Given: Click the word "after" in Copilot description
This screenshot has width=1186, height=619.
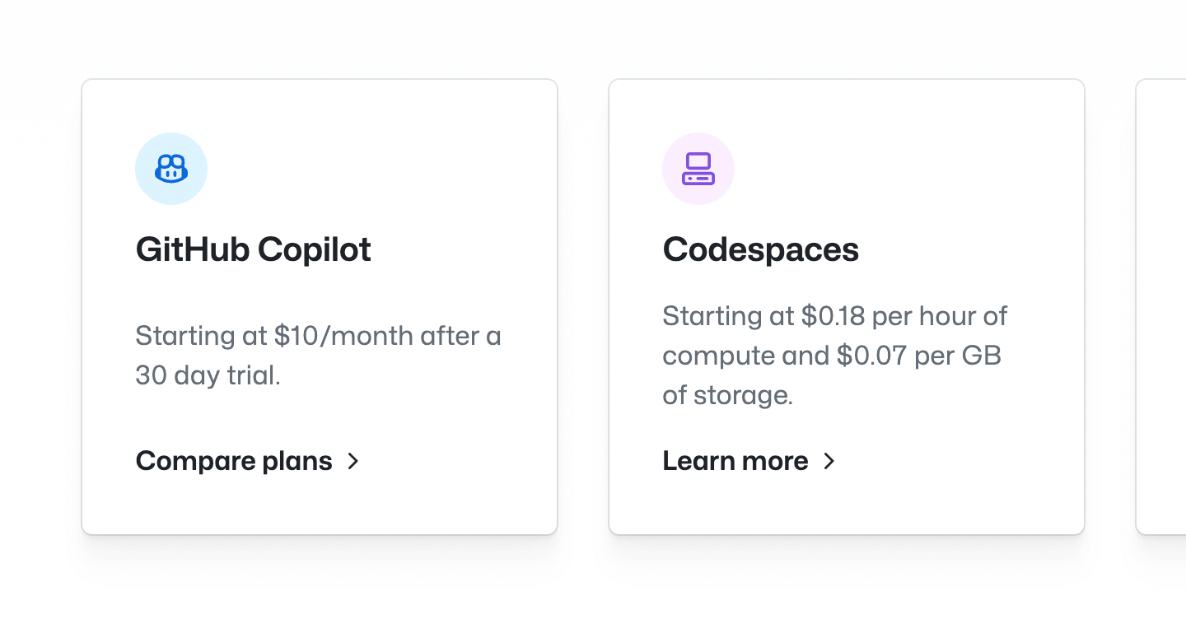Looking at the screenshot, I should [x=451, y=336].
